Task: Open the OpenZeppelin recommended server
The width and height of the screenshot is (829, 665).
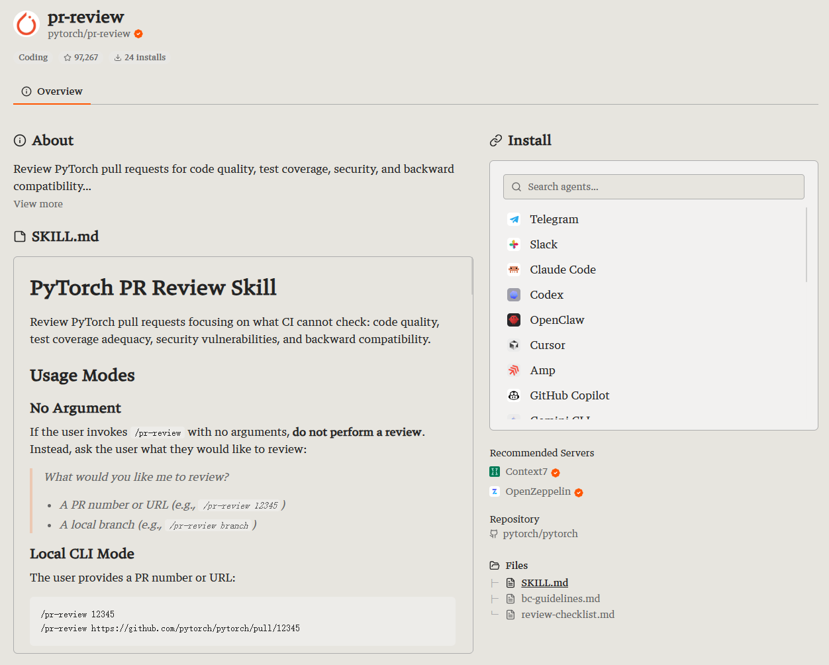Action: [536, 491]
